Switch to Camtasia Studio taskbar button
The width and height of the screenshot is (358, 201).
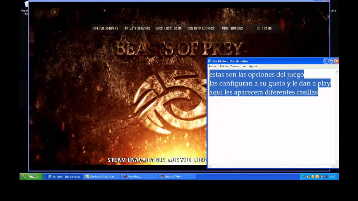click(x=102, y=176)
